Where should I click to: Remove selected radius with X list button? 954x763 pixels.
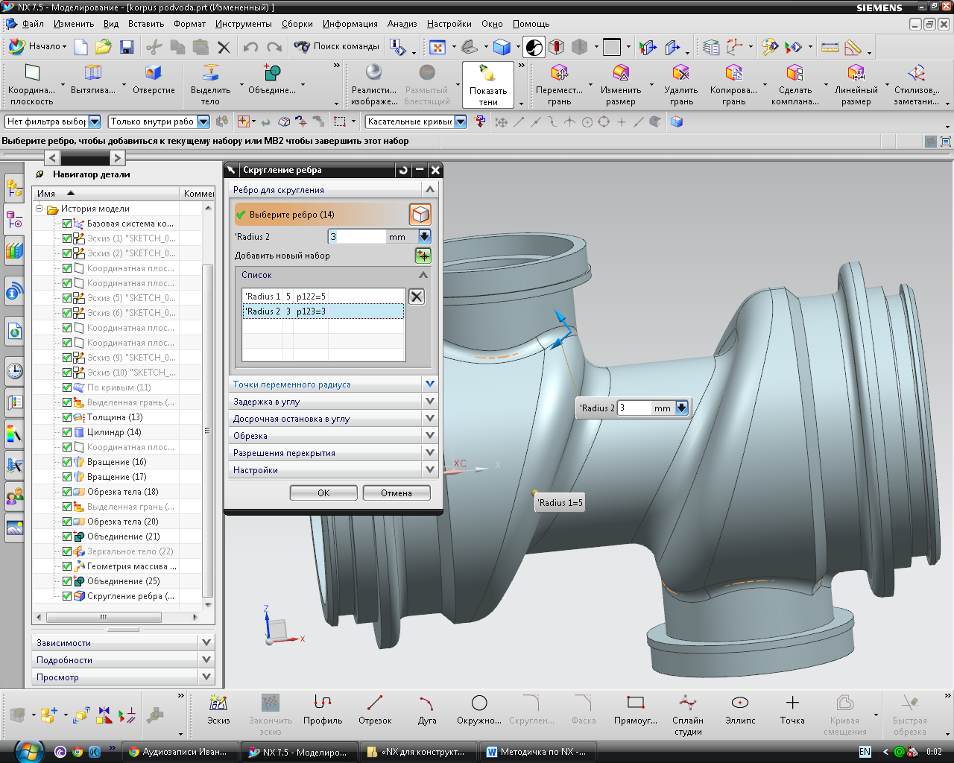click(x=417, y=297)
